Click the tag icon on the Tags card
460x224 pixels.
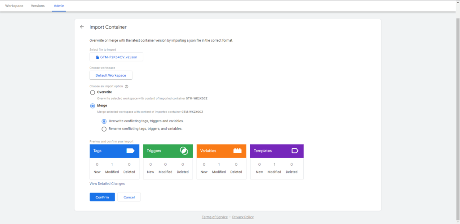[x=130, y=151]
